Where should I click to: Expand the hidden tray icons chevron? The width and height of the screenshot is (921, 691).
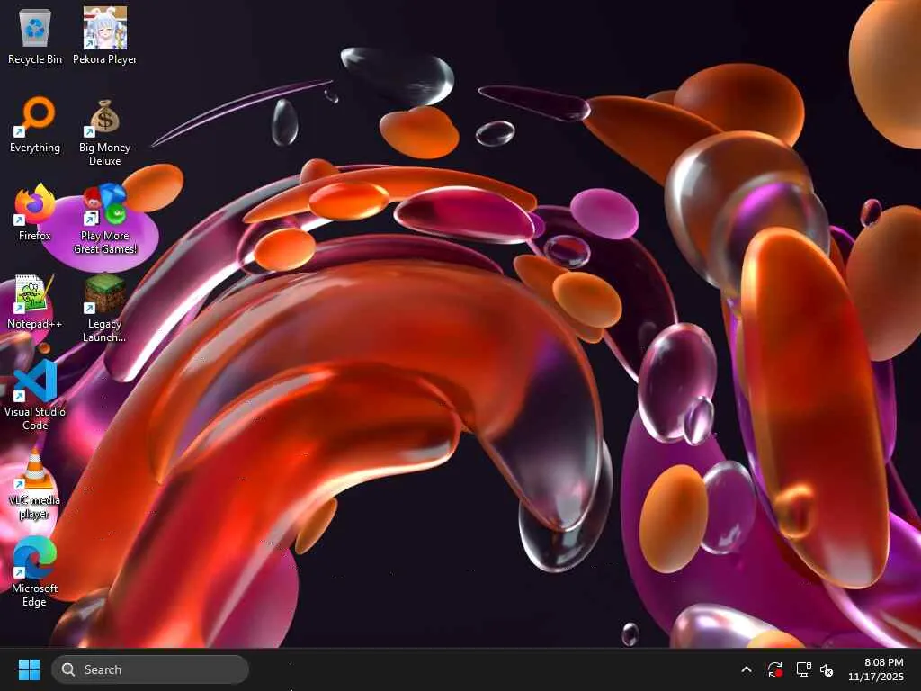(x=747, y=669)
